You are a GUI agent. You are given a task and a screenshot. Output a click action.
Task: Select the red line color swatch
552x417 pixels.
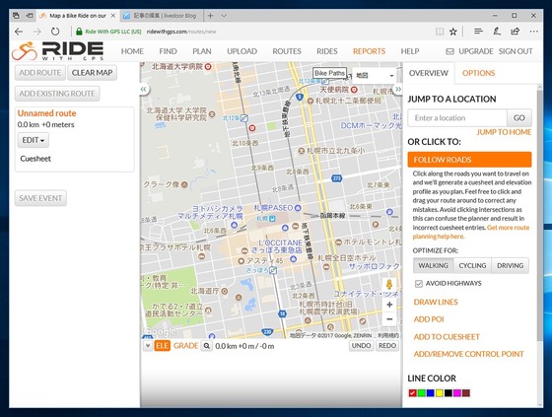point(413,393)
